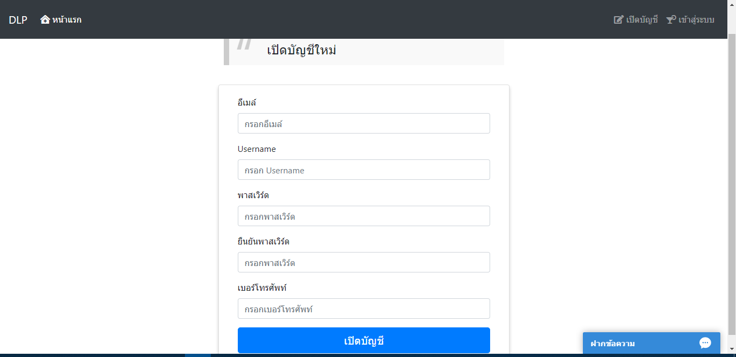The width and height of the screenshot is (736, 357).
Task: Select the first กรอกพาสเวิร์ด password field
Action: tap(363, 216)
